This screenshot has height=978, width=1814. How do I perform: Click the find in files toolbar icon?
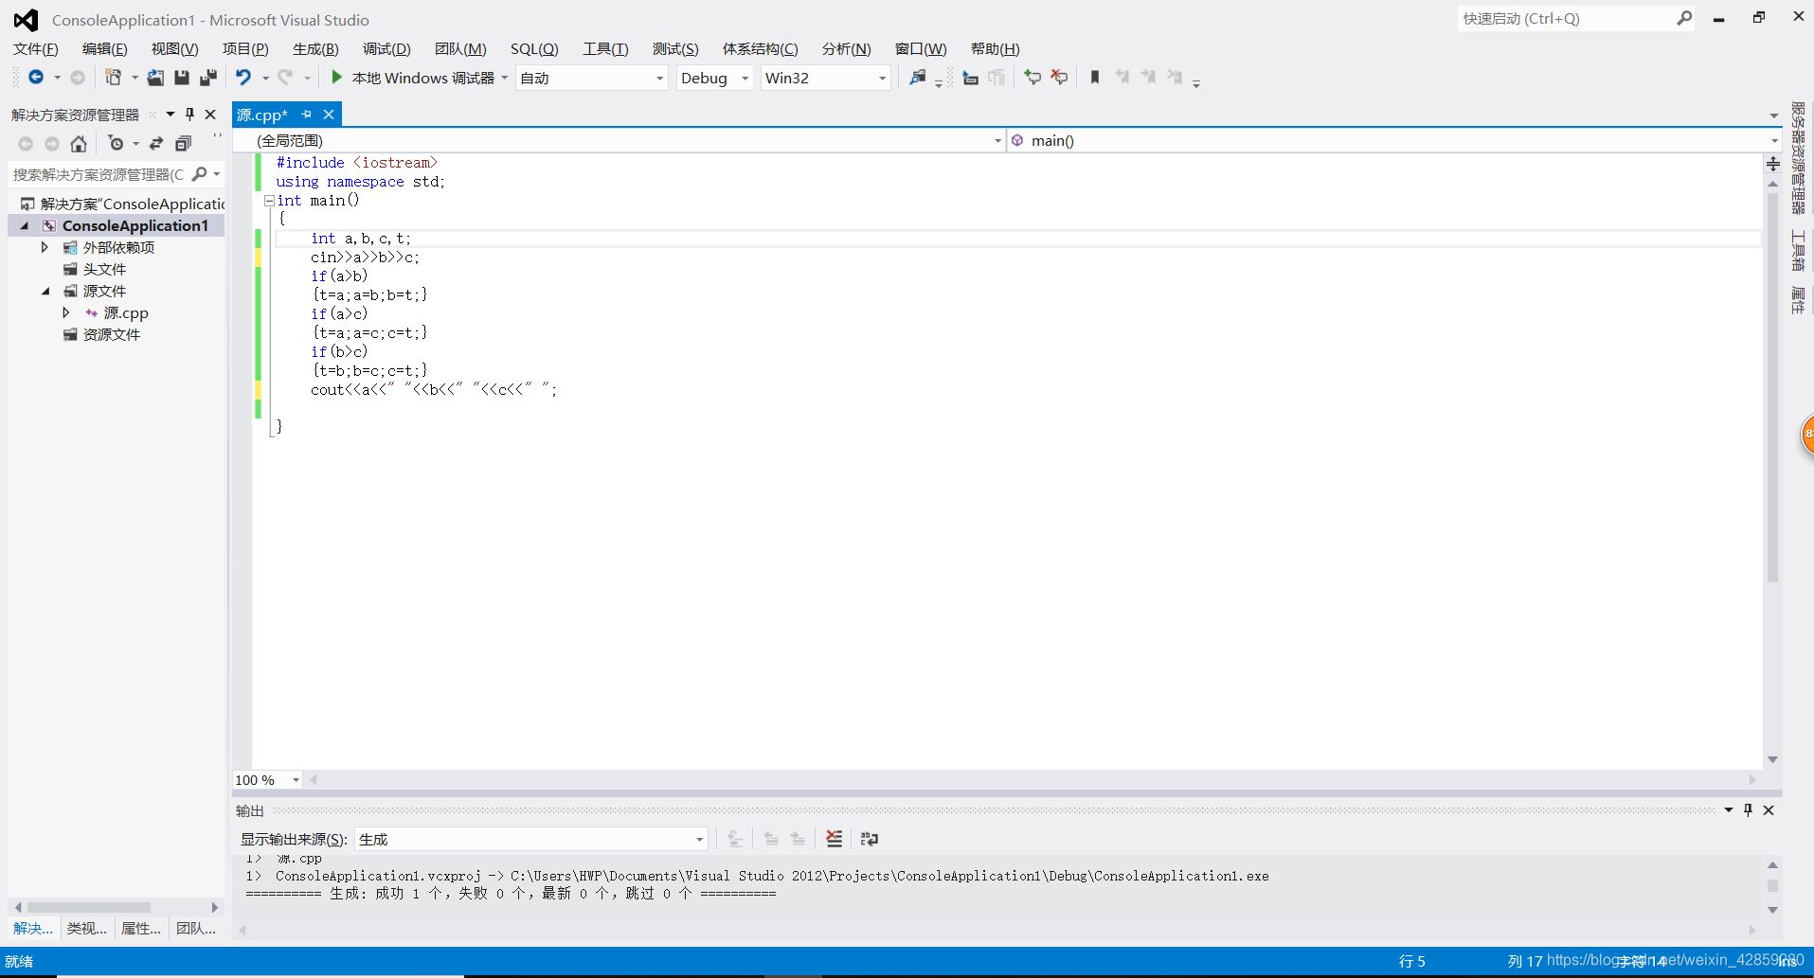[x=917, y=78]
